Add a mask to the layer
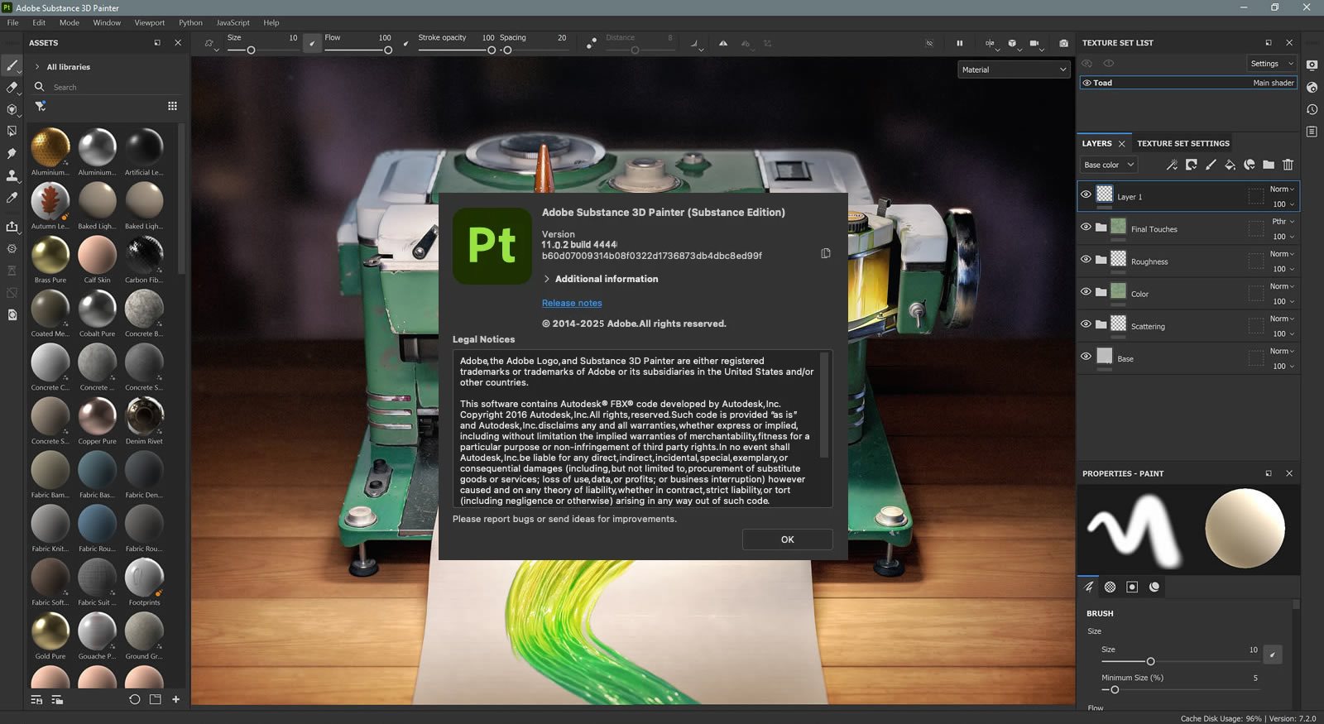The height and width of the screenshot is (724, 1324). pyautogui.click(x=1191, y=165)
